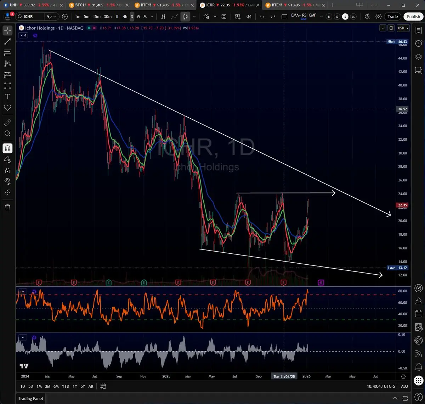
Task: Open the object tree layers panel
Action: 418,57
